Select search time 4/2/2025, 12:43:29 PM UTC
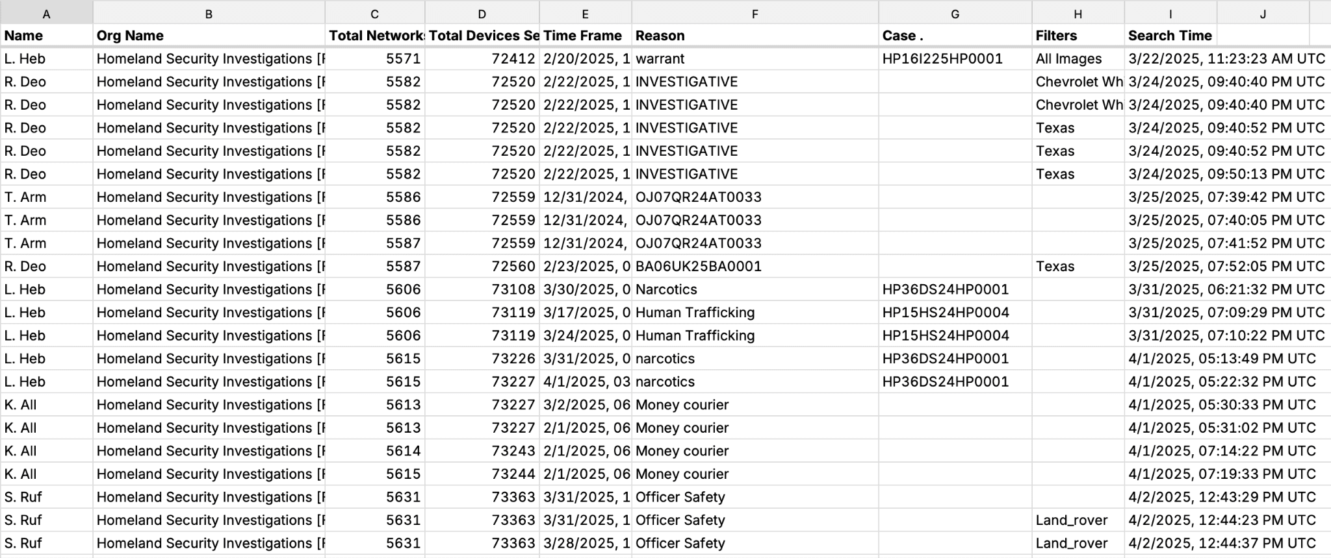The width and height of the screenshot is (1331, 558). (1222, 497)
